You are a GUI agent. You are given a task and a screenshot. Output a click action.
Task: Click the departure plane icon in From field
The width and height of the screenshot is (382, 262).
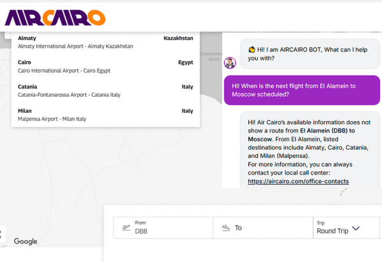[126, 228]
